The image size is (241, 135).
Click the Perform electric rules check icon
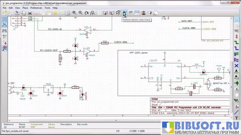[125, 13]
